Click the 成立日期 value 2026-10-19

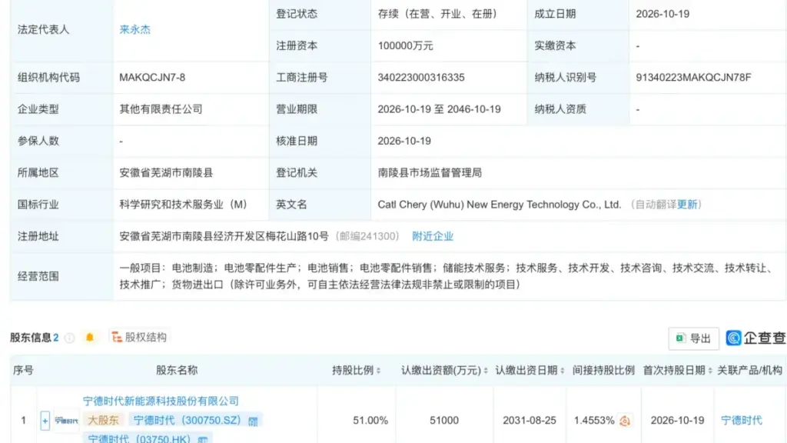pyautogui.click(x=662, y=14)
